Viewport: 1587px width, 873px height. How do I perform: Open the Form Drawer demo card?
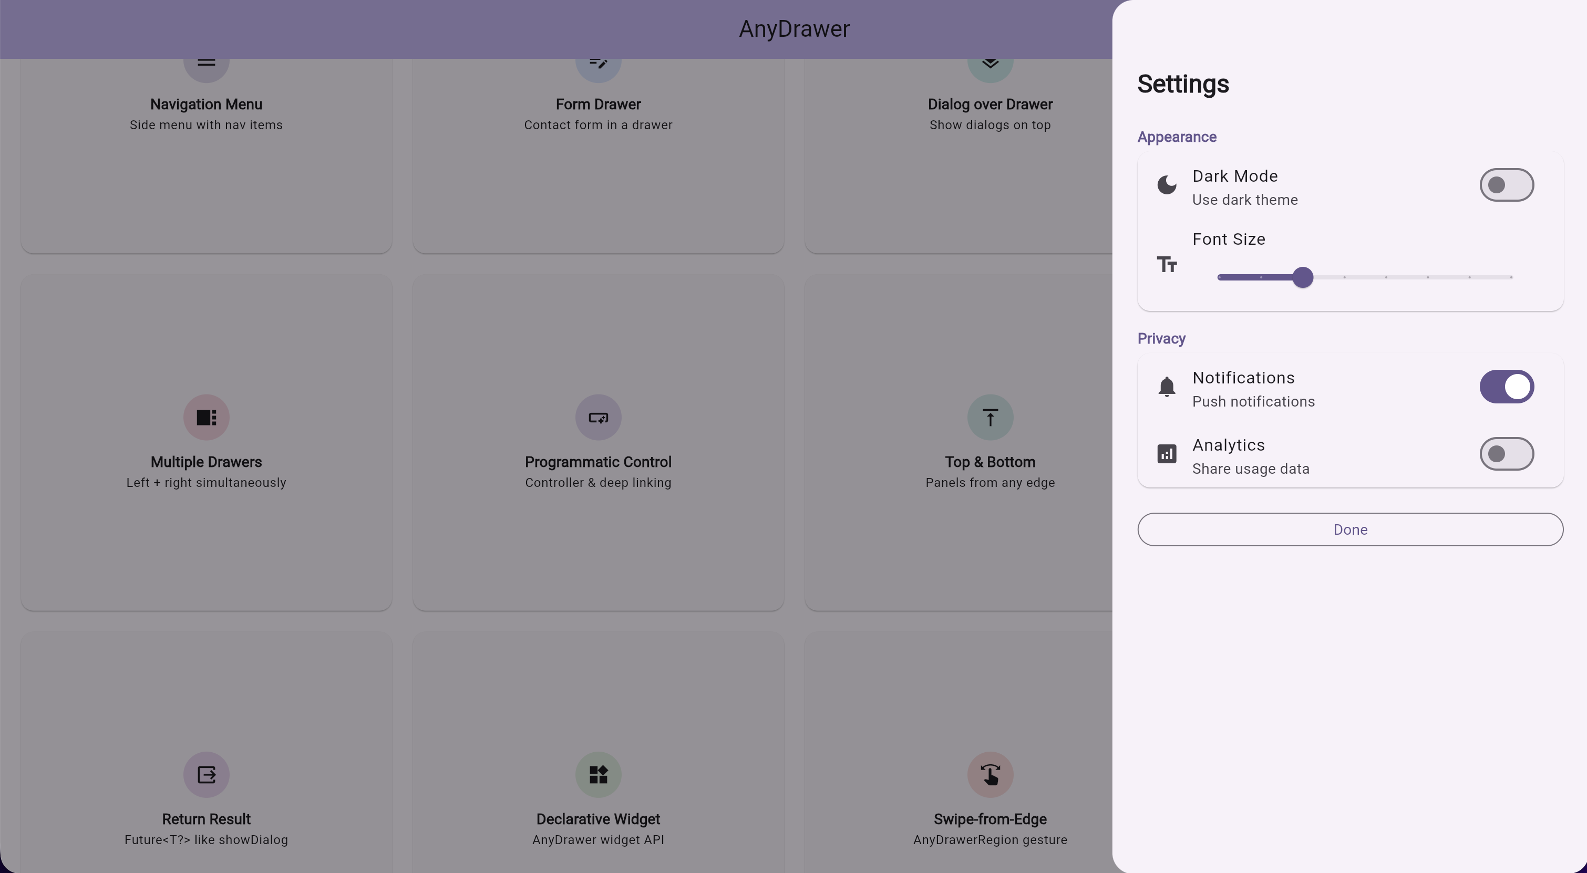click(x=597, y=154)
